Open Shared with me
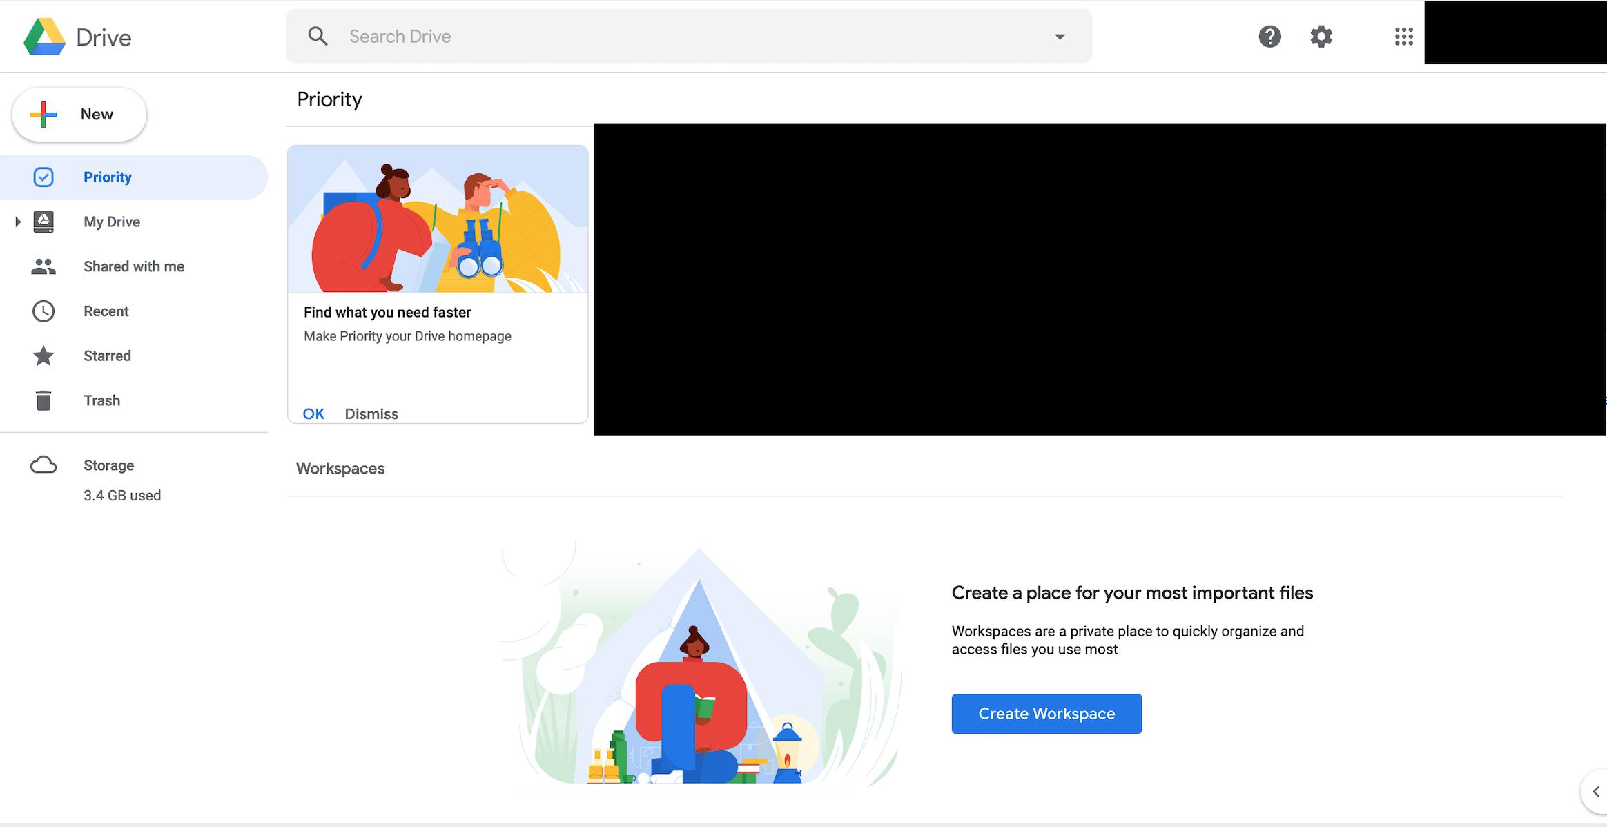 click(43, 266)
